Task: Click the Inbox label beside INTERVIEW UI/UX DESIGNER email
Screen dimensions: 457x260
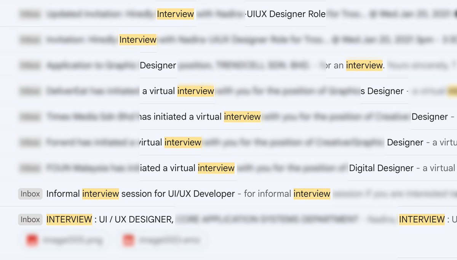Action: pos(30,219)
